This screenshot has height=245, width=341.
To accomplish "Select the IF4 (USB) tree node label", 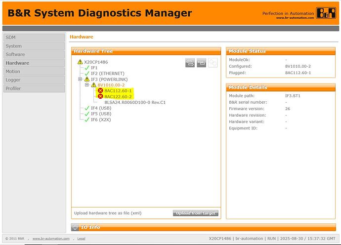I will pos(101,108).
